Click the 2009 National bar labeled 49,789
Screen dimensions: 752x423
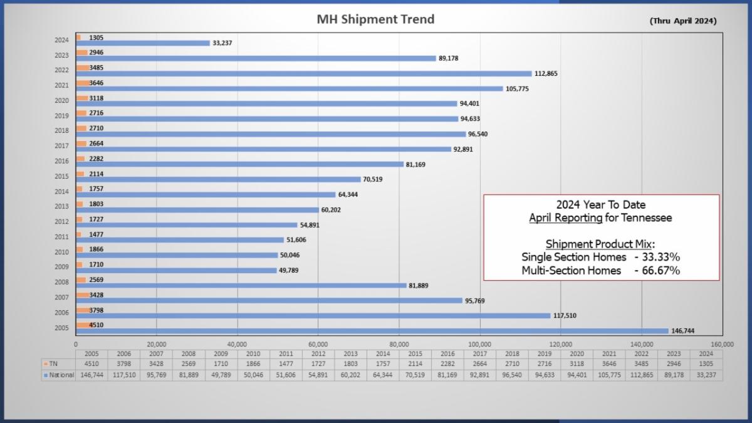(x=176, y=271)
